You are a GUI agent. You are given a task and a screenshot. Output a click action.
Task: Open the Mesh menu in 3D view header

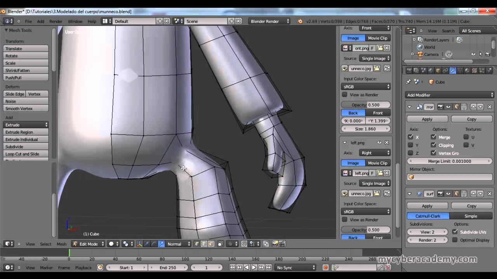tap(61, 244)
